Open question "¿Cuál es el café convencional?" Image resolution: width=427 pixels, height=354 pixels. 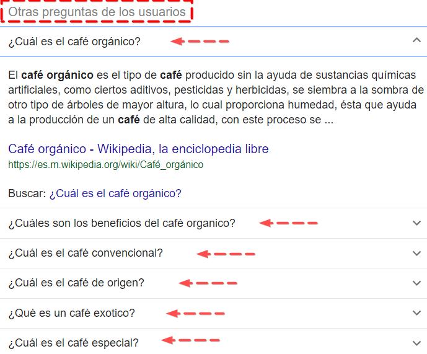(86, 253)
